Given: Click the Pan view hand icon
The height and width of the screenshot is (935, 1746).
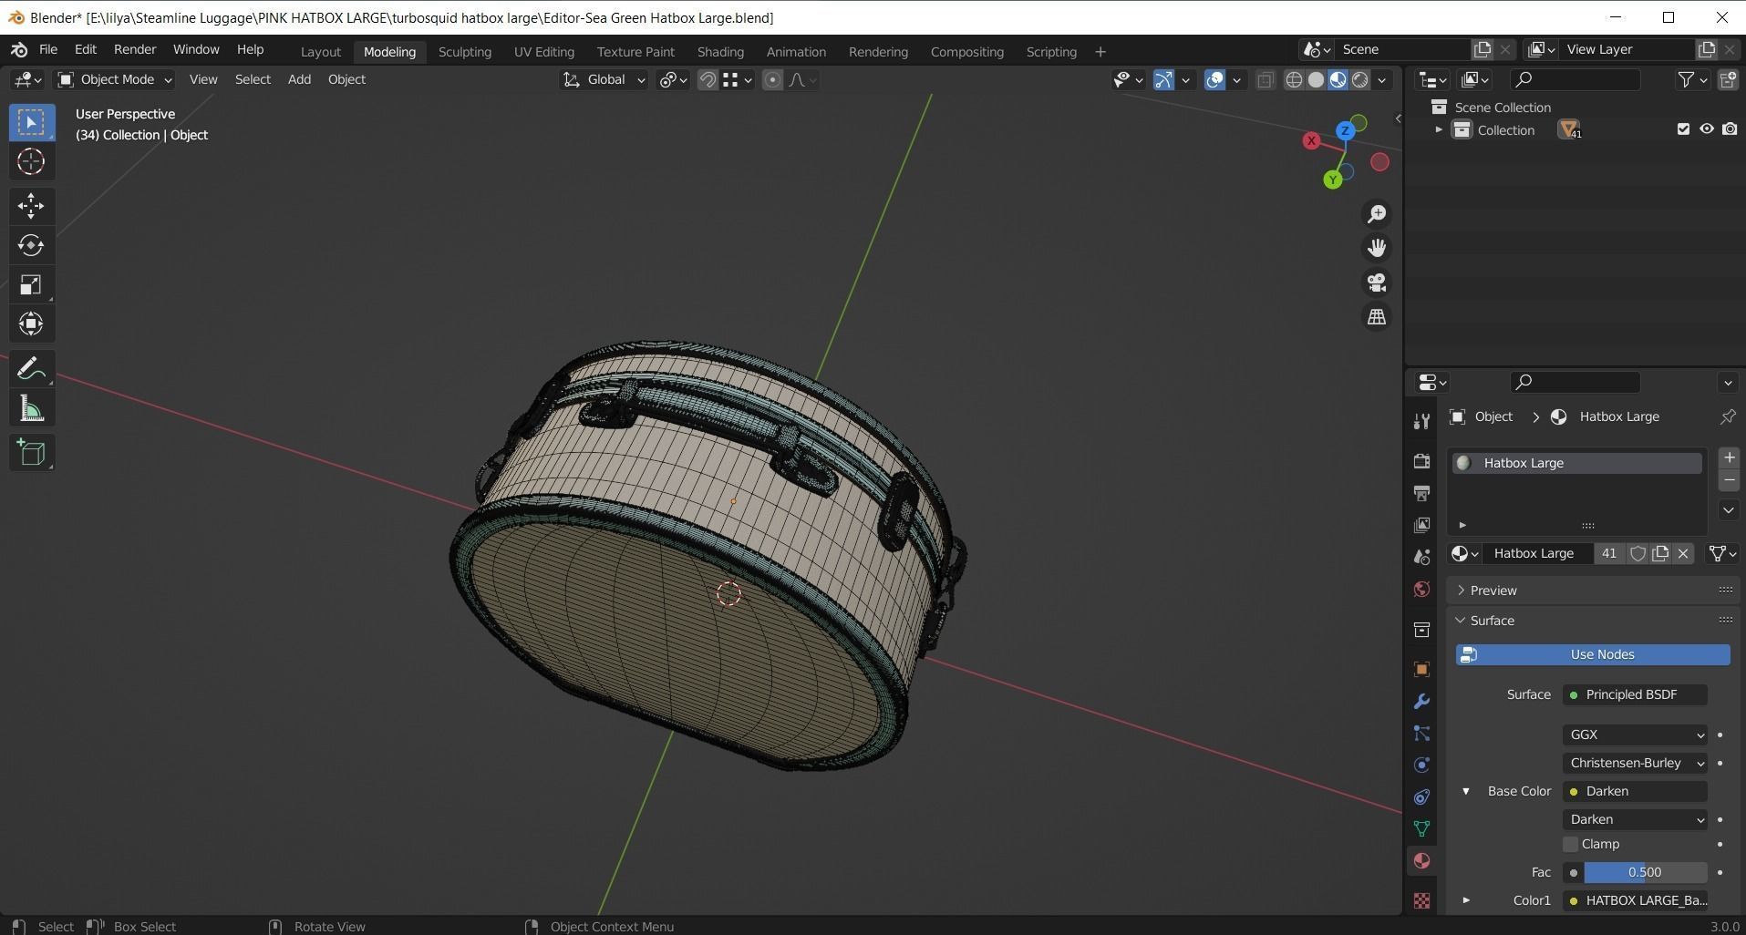Looking at the screenshot, I should 1377,248.
